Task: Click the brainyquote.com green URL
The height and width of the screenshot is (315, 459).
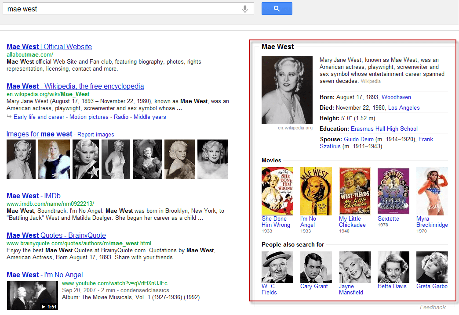Action: point(79,243)
